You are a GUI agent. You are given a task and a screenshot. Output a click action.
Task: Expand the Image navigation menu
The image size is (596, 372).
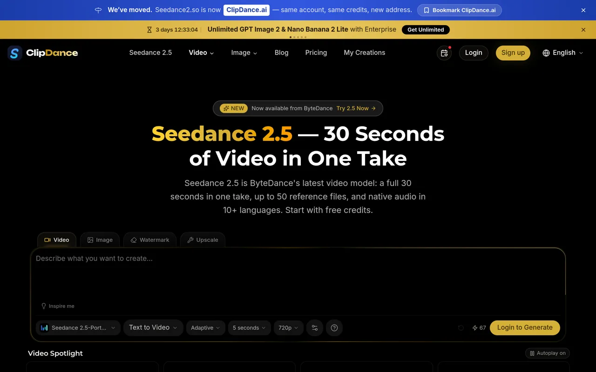coord(244,53)
